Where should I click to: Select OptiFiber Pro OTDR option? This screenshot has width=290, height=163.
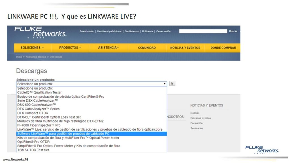(91, 142)
